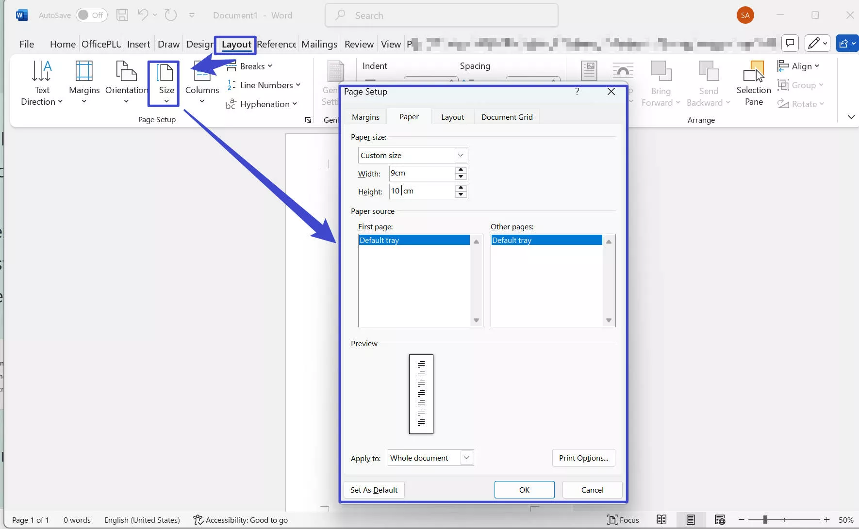This screenshot has width=859, height=529.
Task: Switch to the Document Grid tab
Action: tap(507, 116)
